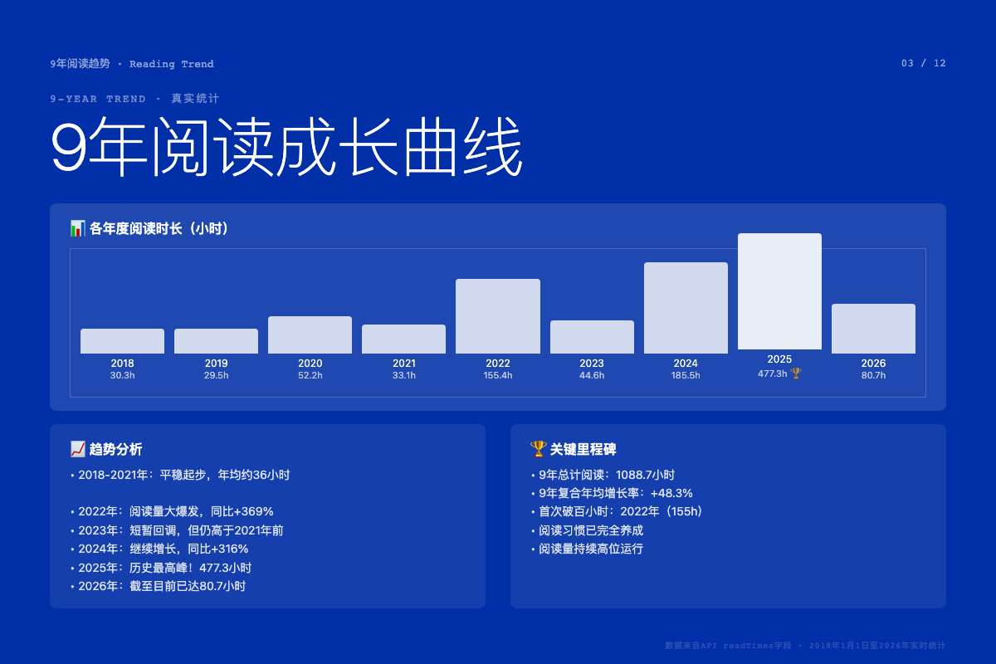Click the 关键里程碑 heading
Screen dimensions: 996x664
(x=583, y=449)
